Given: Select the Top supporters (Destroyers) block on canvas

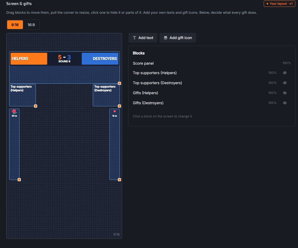Looking at the screenshot, I should pyautogui.click(x=106, y=95).
